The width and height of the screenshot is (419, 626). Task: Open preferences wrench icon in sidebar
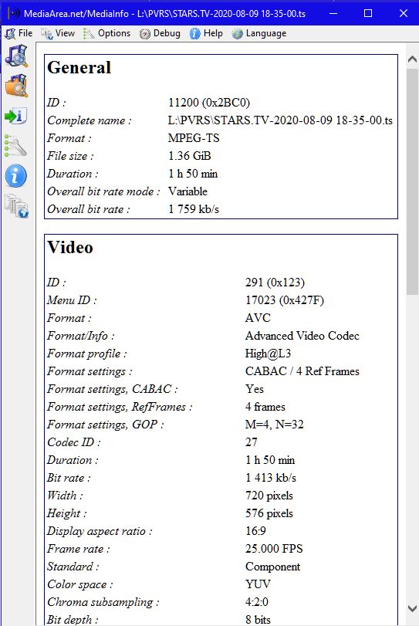coord(15,146)
